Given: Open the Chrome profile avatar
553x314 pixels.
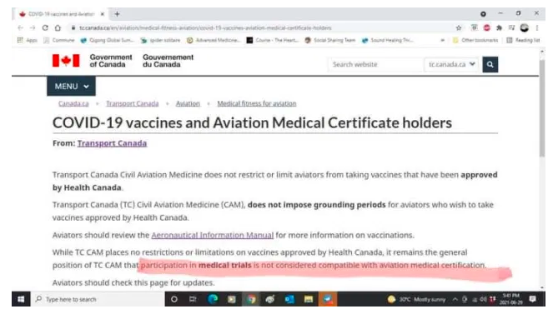Looking at the screenshot, I should pos(525,27).
